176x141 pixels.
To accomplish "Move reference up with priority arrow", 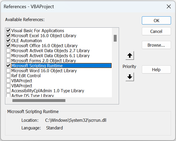I will click(130, 56).
